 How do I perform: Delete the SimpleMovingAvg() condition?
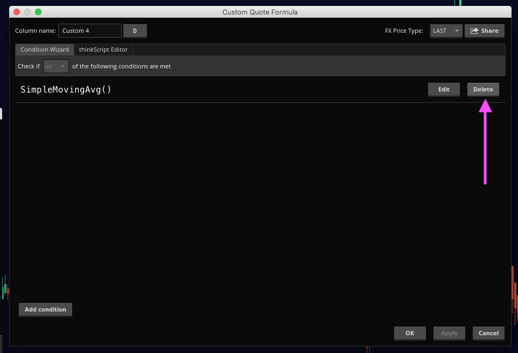pyautogui.click(x=483, y=89)
